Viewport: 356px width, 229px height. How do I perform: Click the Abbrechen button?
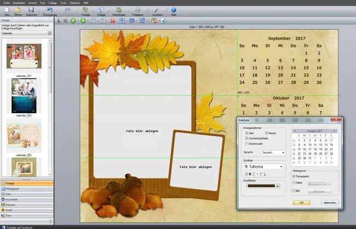click(330, 203)
